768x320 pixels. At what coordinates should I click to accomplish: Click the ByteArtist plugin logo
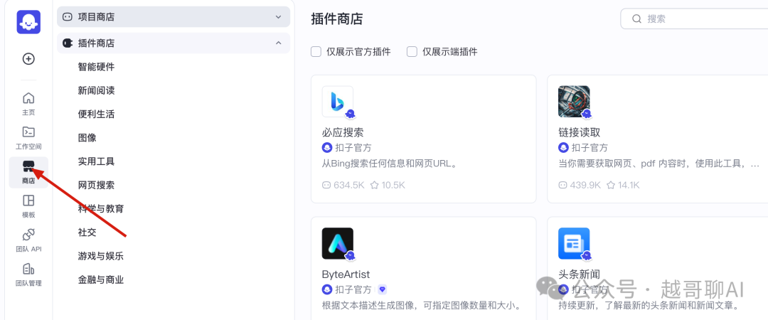[338, 243]
